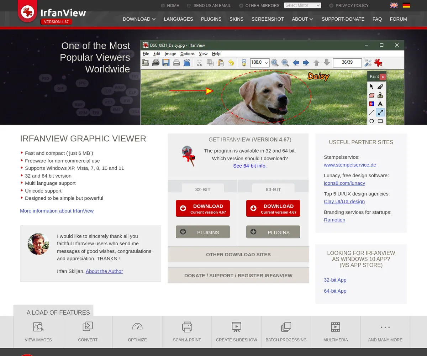427x356 pixels.
Task: Open the Create Slideshow icon
Action: click(x=236, y=327)
